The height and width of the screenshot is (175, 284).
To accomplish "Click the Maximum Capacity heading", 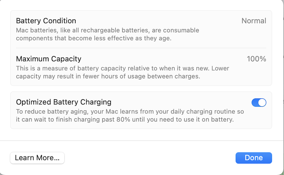I will (x=49, y=59).
